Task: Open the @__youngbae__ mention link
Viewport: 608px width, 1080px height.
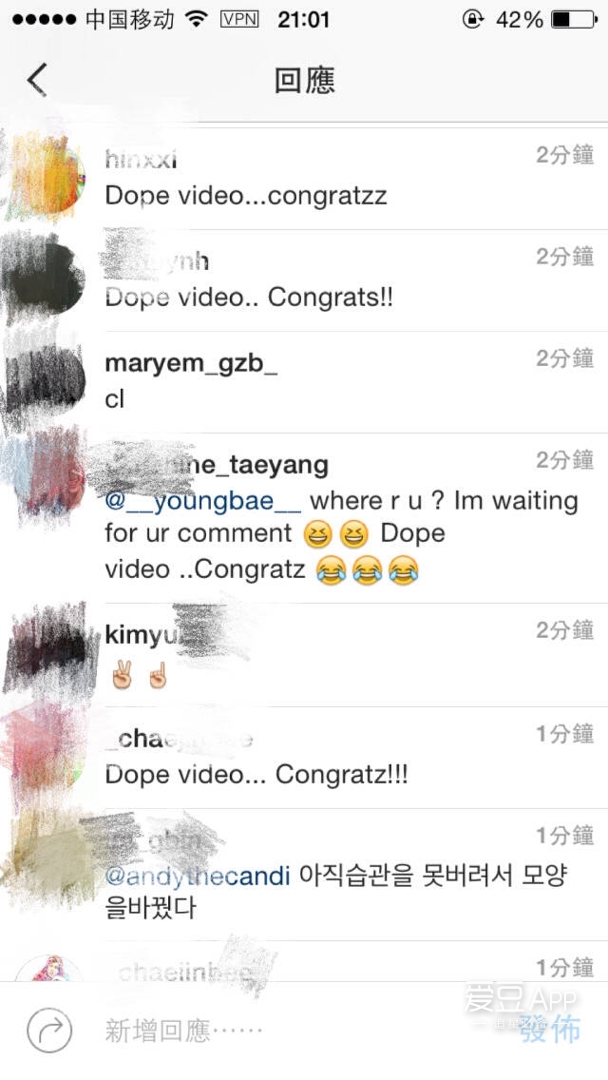Action: click(202, 501)
